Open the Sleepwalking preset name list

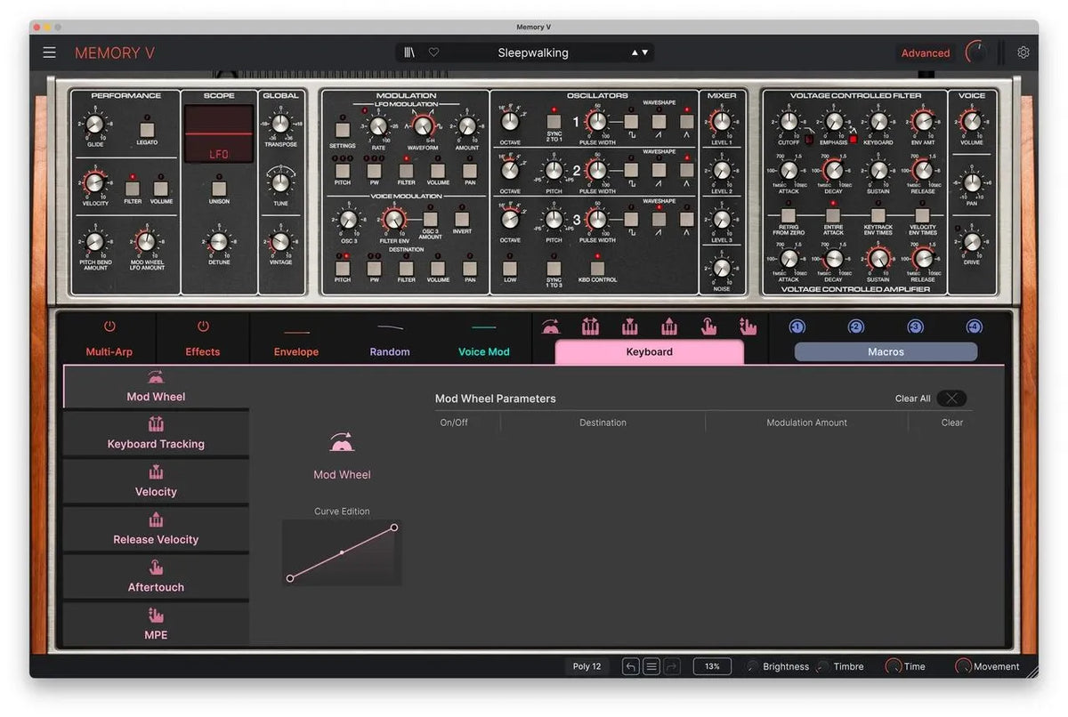(533, 52)
